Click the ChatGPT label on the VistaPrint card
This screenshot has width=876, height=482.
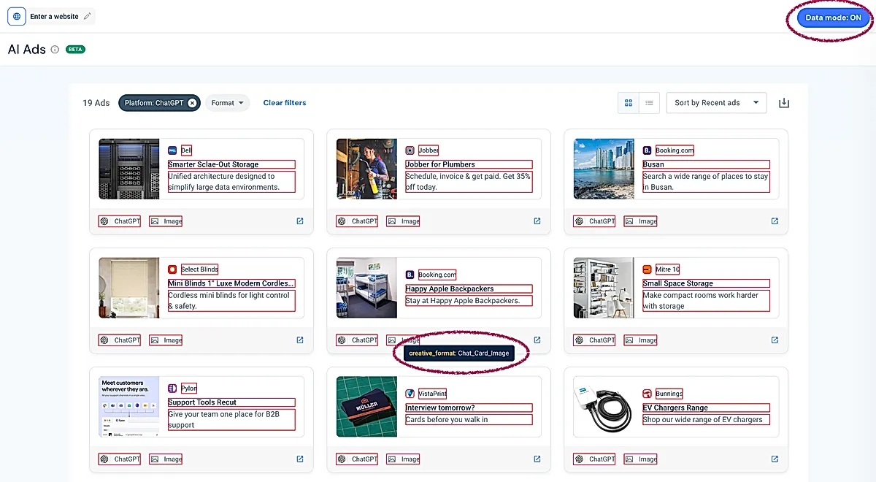click(x=364, y=459)
